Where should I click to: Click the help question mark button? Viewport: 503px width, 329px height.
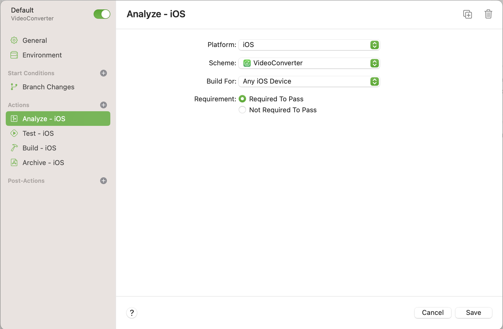[132, 313]
